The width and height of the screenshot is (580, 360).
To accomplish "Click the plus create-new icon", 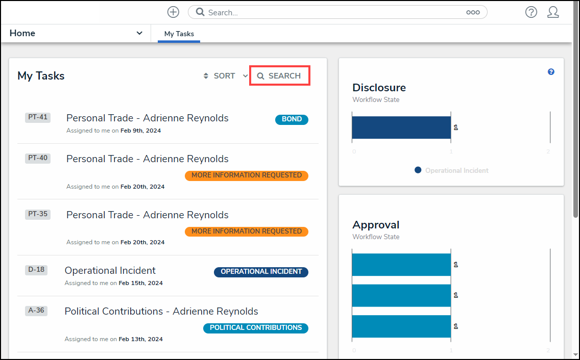I will (173, 12).
